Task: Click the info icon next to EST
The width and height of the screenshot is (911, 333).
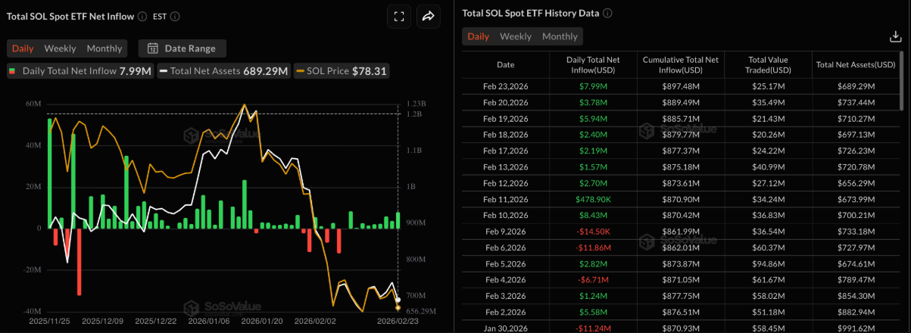Action: click(x=176, y=16)
